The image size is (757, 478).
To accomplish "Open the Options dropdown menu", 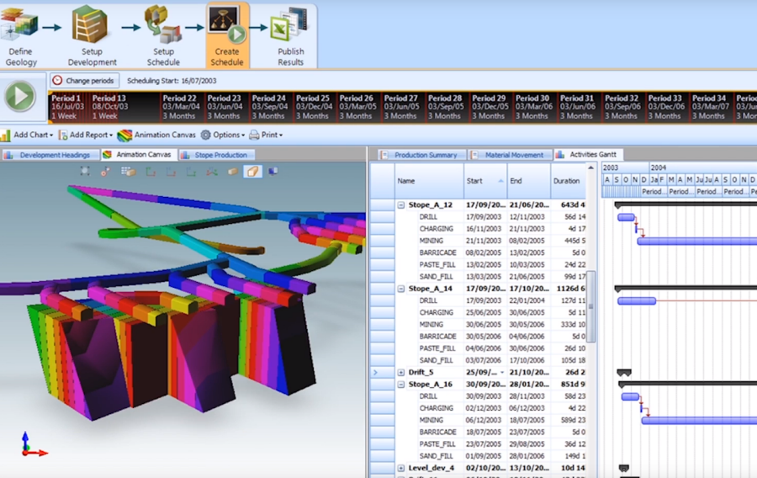I will click(222, 135).
